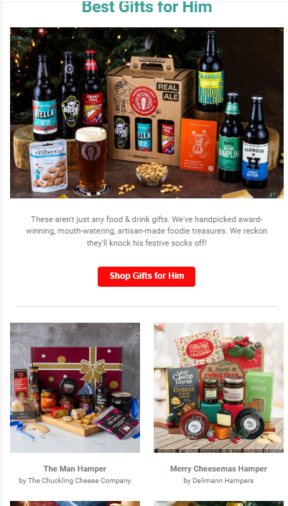The image size is (288, 506).
Task: Click the partial product image below Man Hamper
Action: (x=75, y=503)
